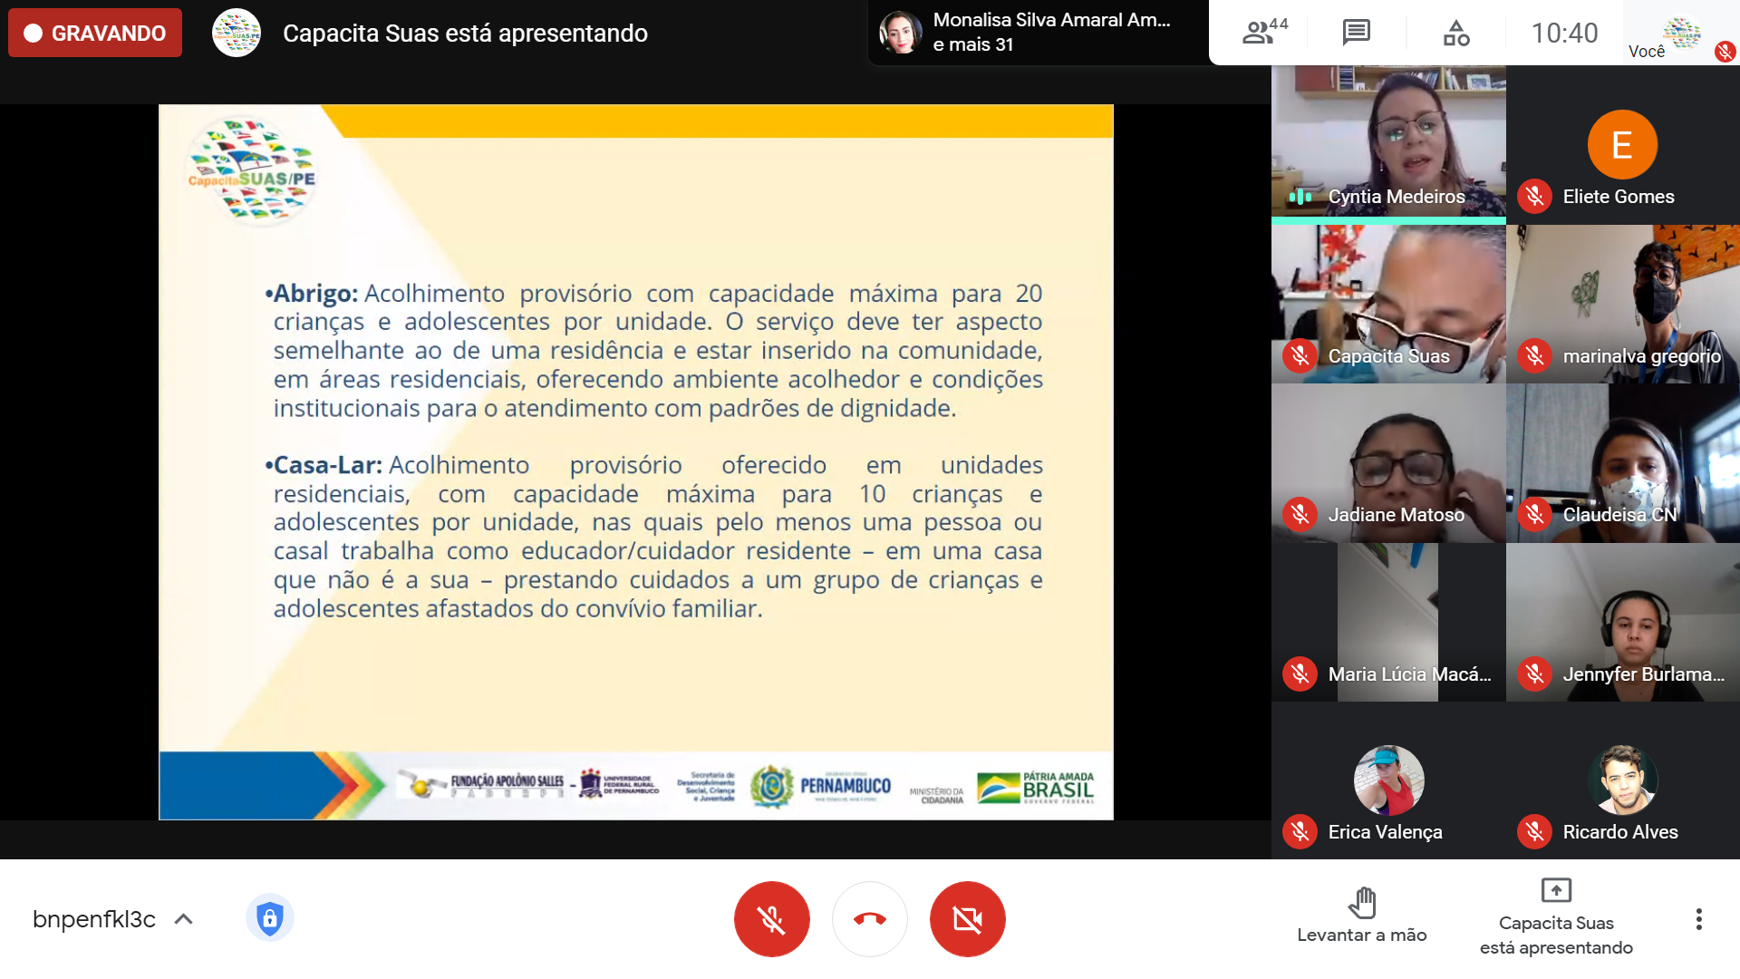Screen dimensions: 1740x979
Task: Select Eliete Gomes orange avatar tile
Action: point(1622,145)
